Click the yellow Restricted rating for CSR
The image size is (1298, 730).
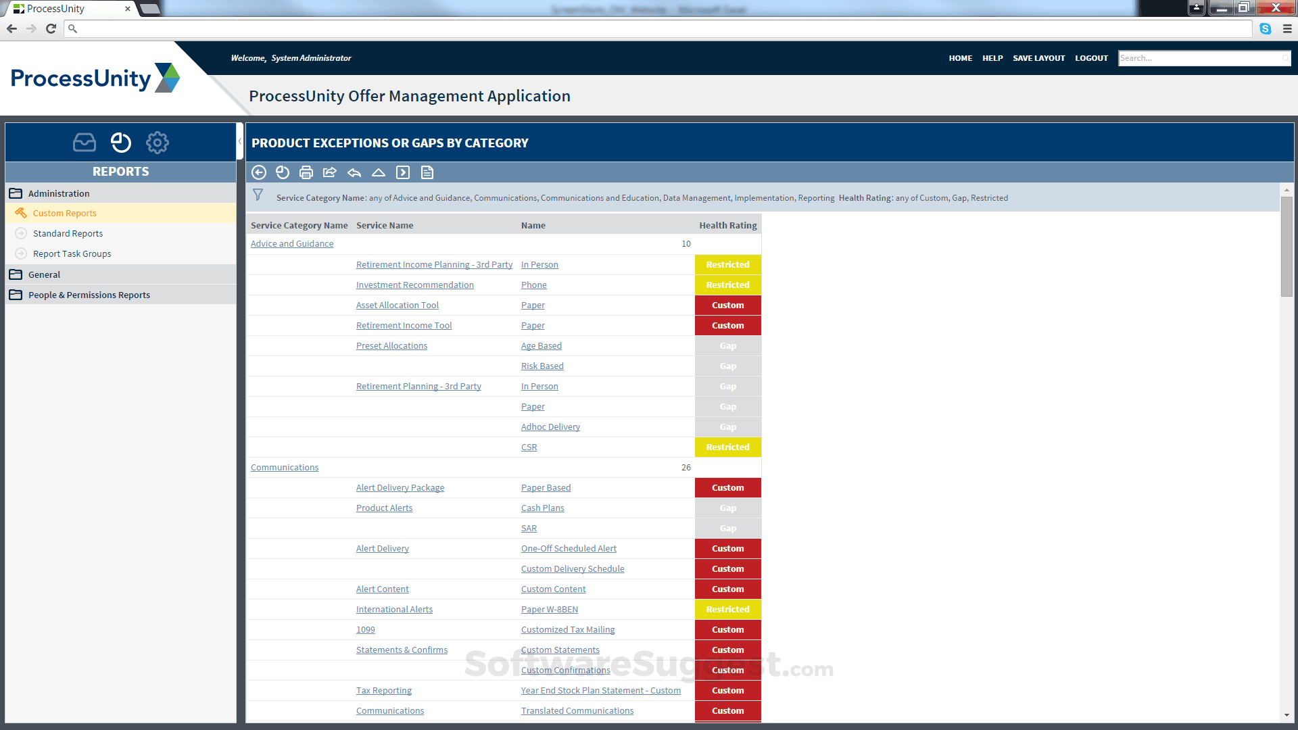(x=727, y=447)
